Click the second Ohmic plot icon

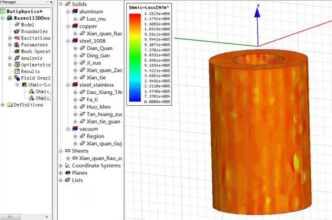(x=31, y=98)
